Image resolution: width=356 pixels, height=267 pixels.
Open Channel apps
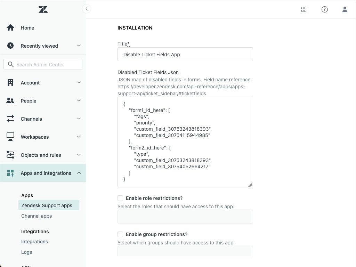click(37, 216)
